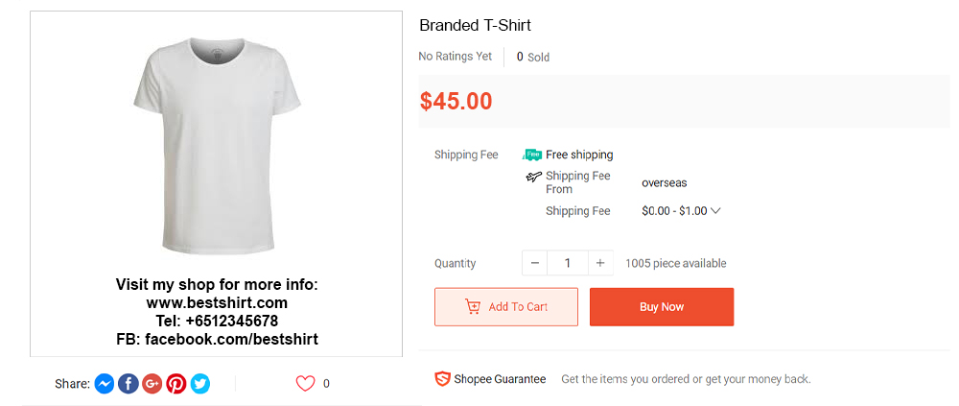Viewport: 959px width, 406px height.
Task: Increase quantity with the plus button
Action: coord(600,263)
